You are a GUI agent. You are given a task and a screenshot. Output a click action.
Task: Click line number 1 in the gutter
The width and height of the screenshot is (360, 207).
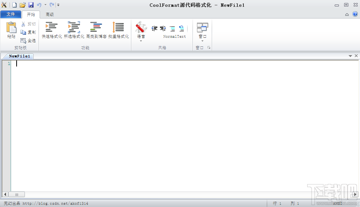pos(9,63)
